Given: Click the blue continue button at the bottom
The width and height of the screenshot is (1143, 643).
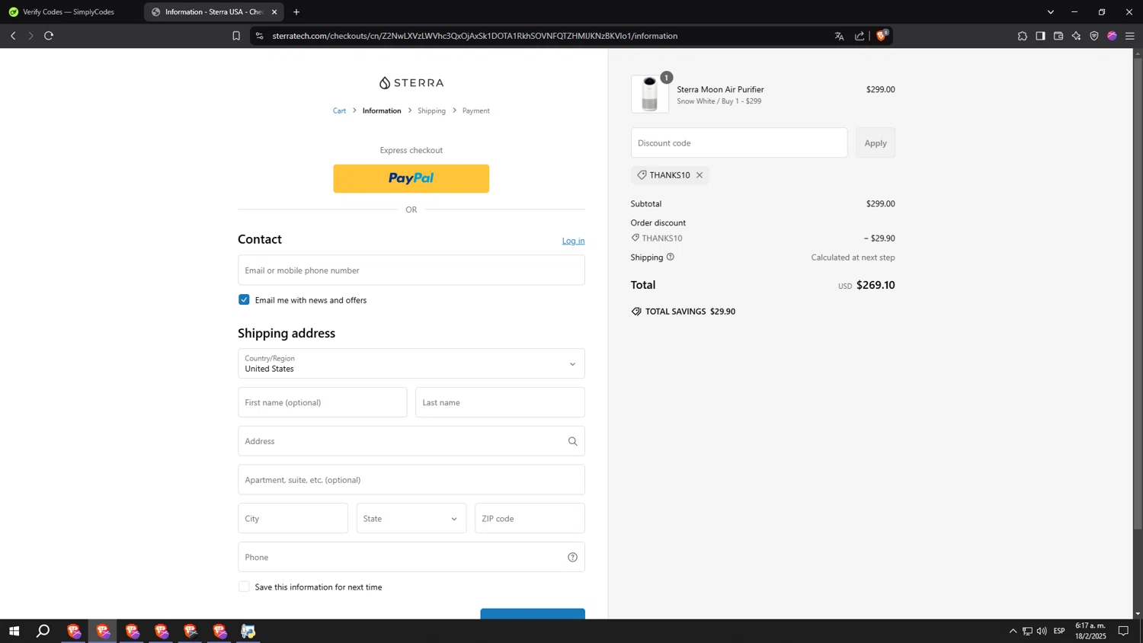Looking at the screenshot, I should (x=533, y=614).
